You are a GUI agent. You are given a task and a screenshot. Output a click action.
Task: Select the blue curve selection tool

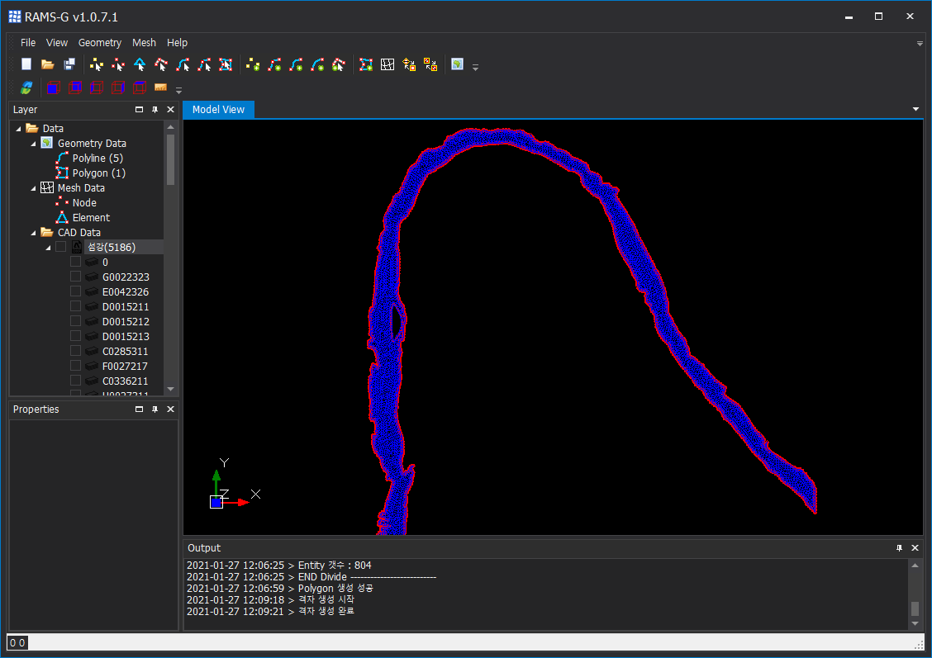coord(183,64)
